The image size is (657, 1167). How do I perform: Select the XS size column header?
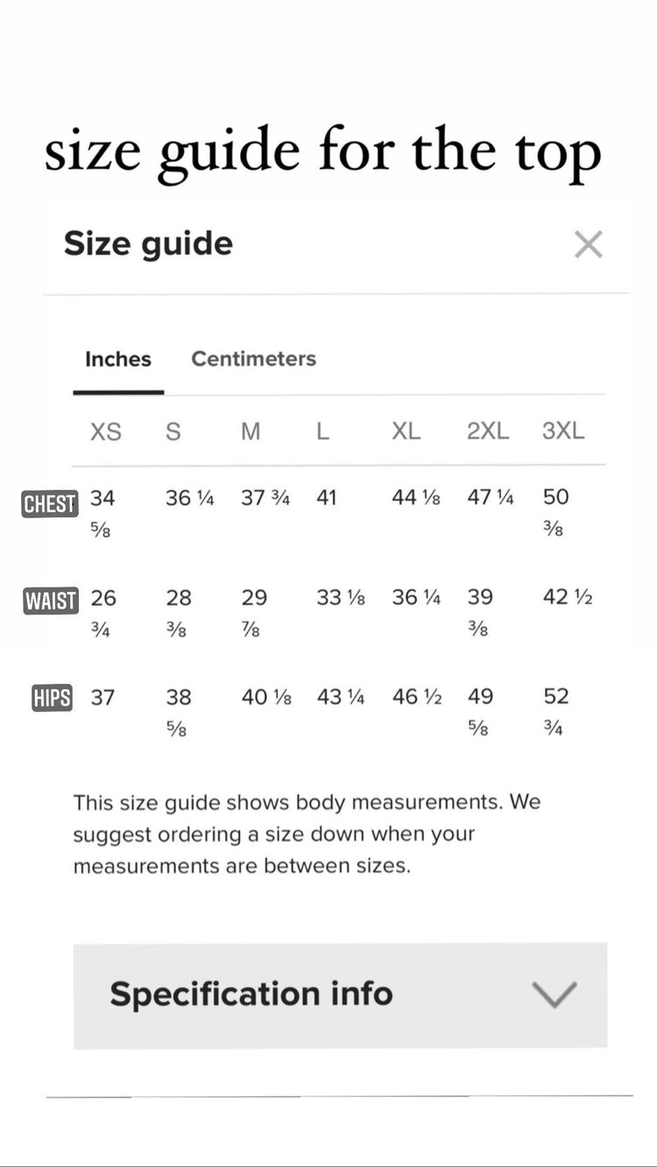pos(106,432)
